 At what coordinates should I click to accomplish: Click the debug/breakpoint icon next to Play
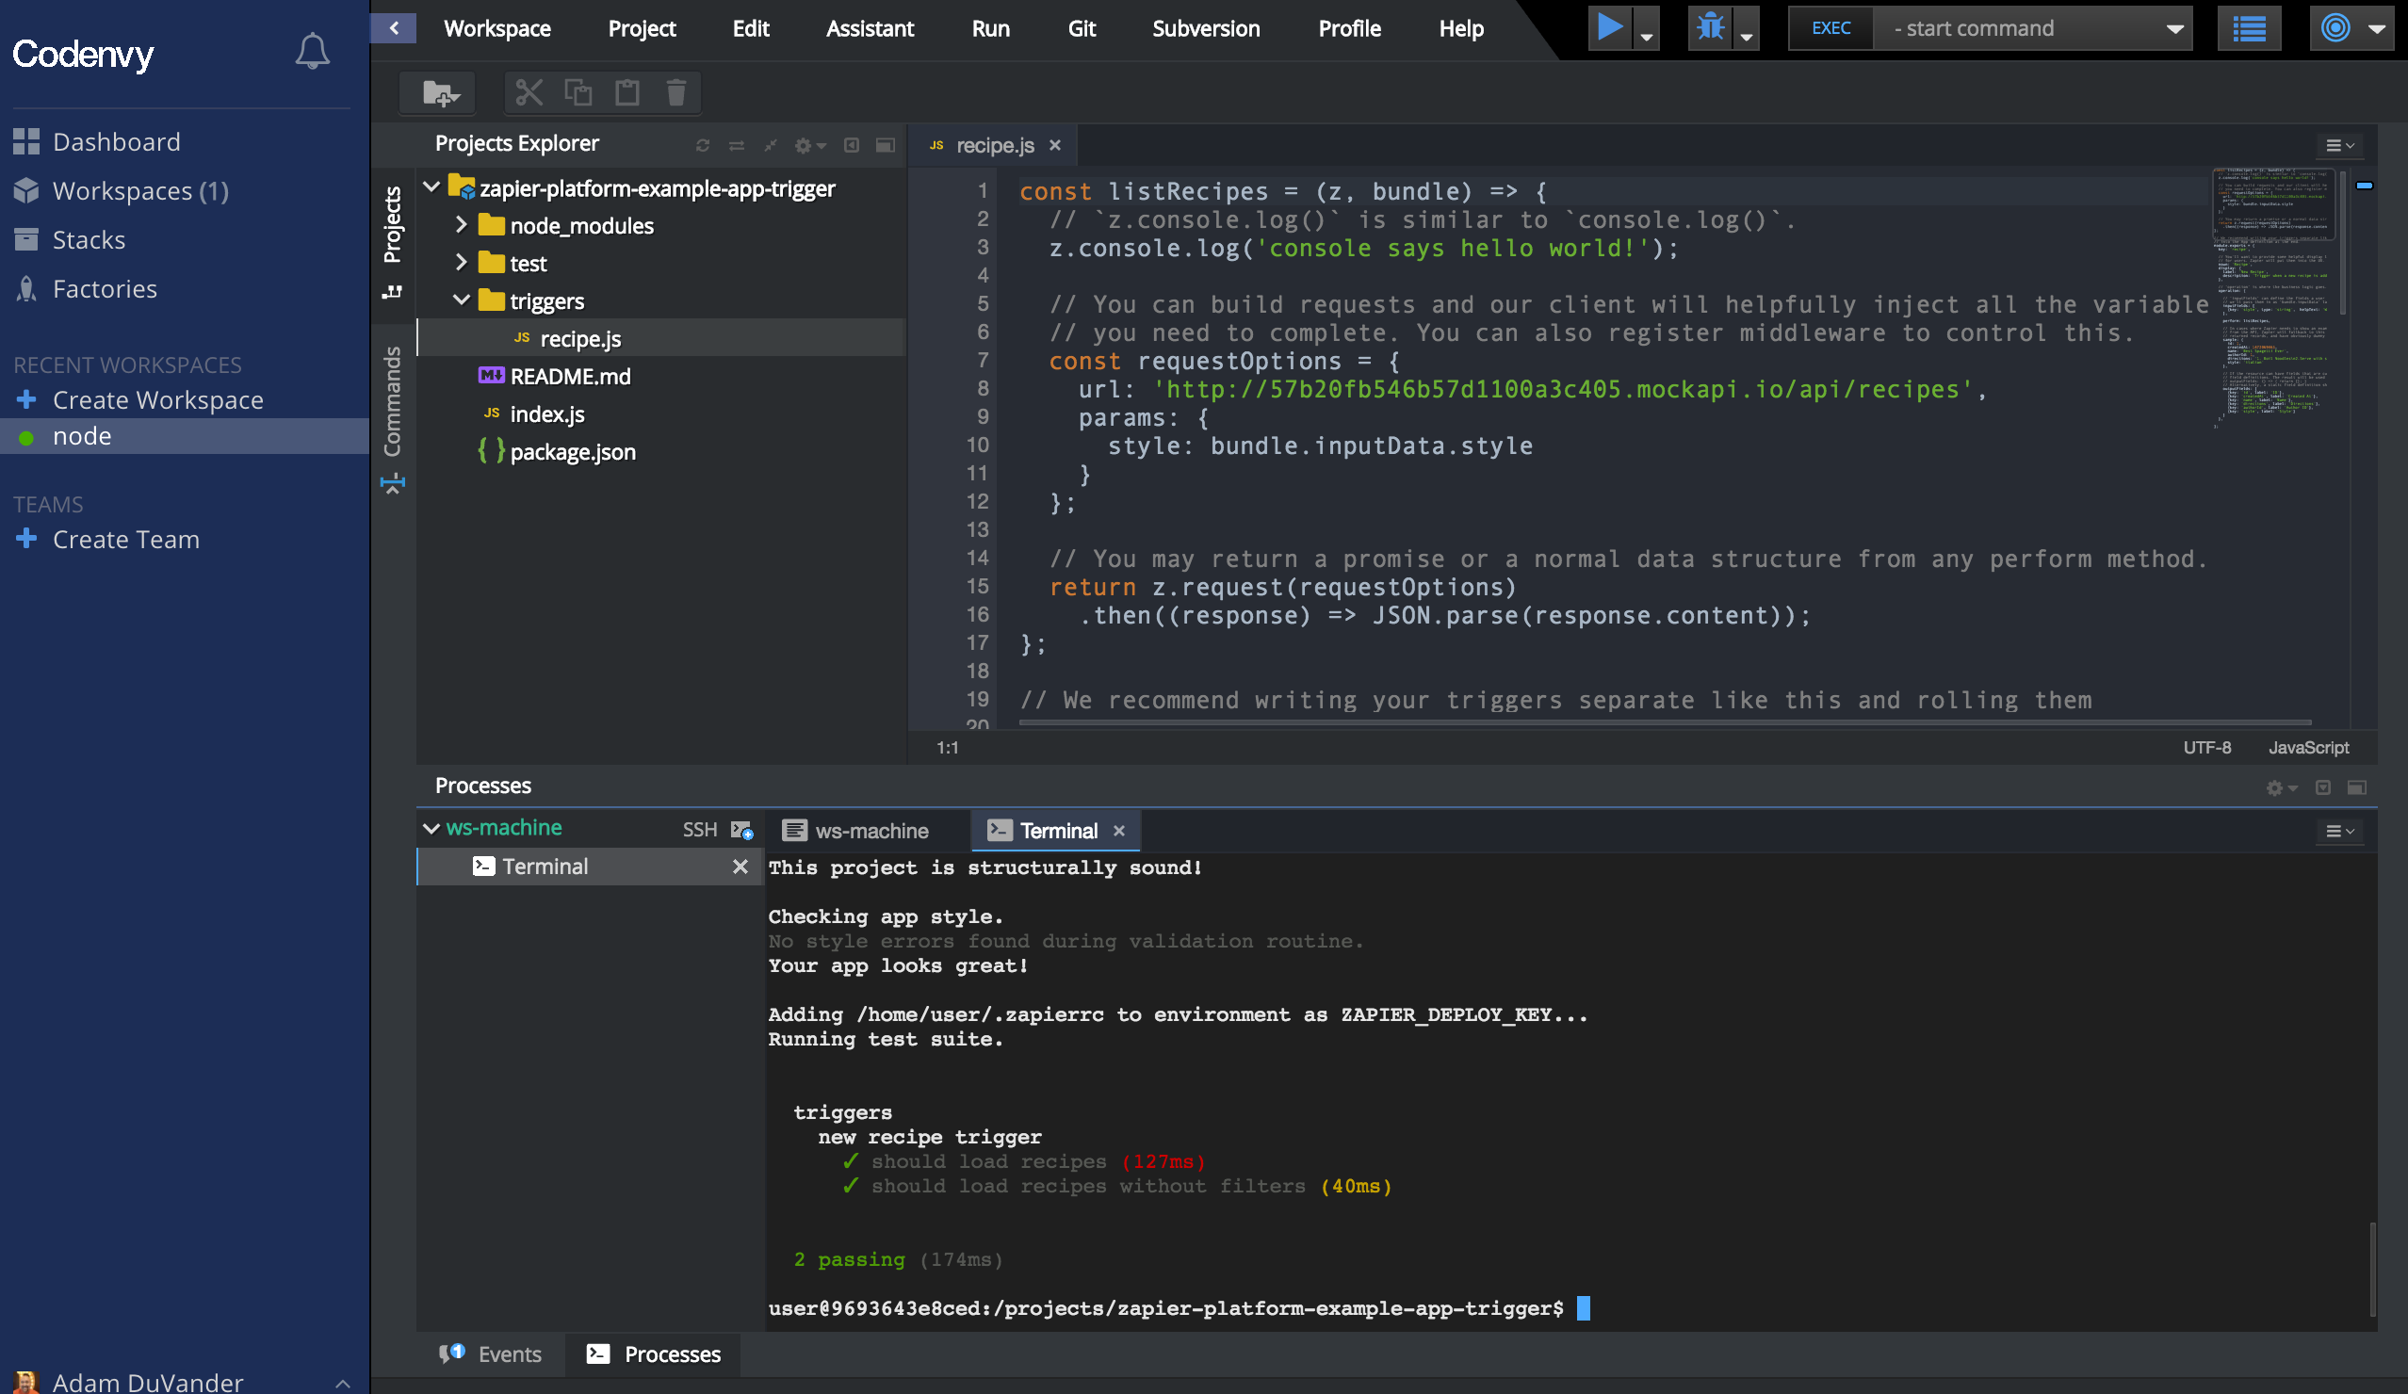coord(1709,26)
